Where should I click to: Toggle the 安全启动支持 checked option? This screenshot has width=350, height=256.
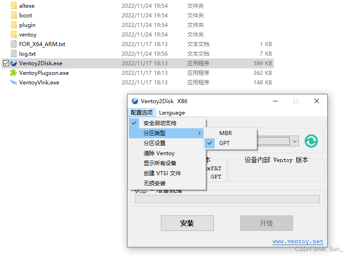tap(167, 123)
